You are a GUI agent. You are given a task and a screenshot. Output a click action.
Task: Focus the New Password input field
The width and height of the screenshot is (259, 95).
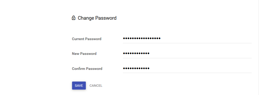[187, 53]
